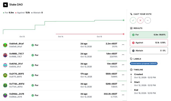171x101 pixels.
Task: Click the Oct 15 chart axis label
Action: pos(99,37)
